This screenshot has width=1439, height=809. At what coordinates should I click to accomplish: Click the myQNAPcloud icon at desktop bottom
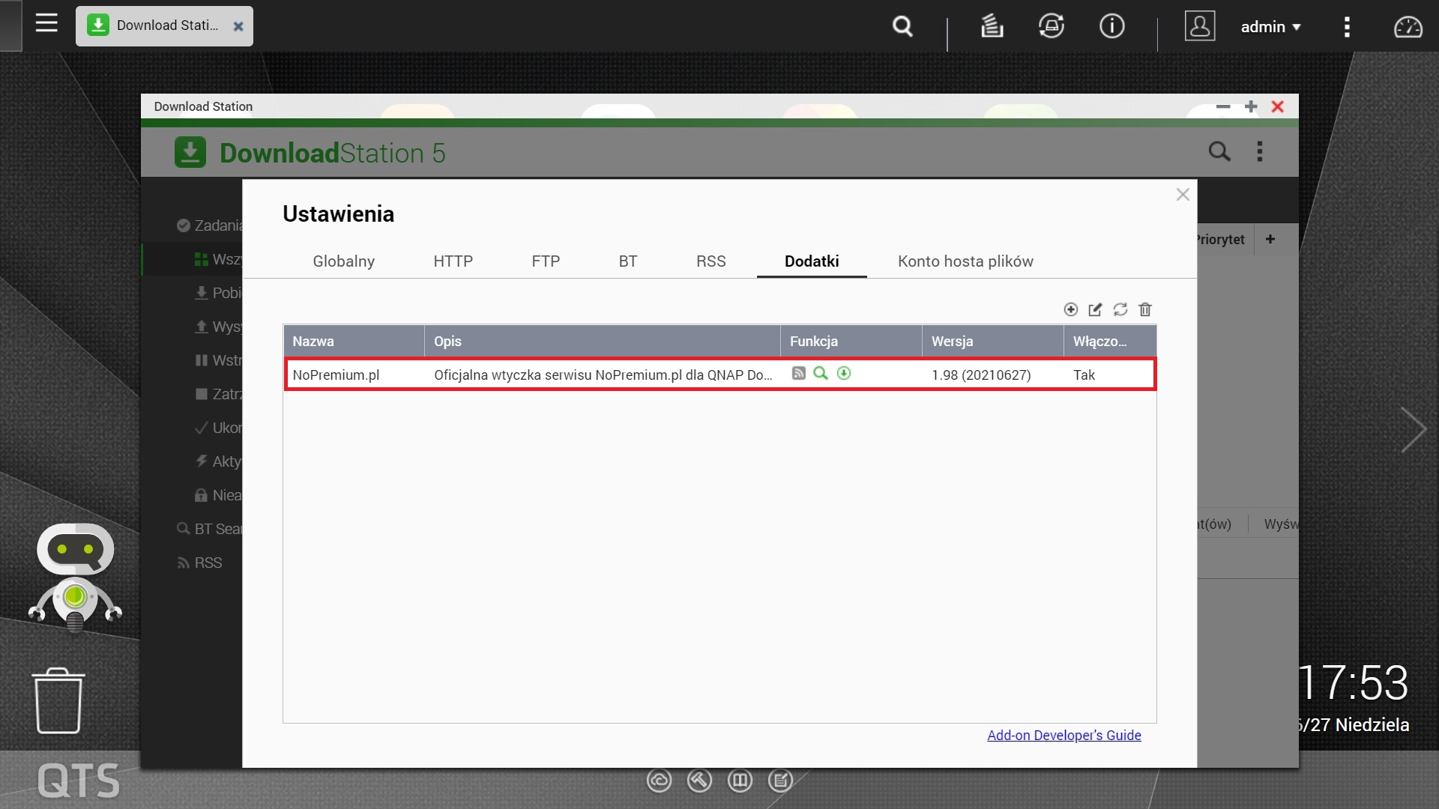pos(659,781)
